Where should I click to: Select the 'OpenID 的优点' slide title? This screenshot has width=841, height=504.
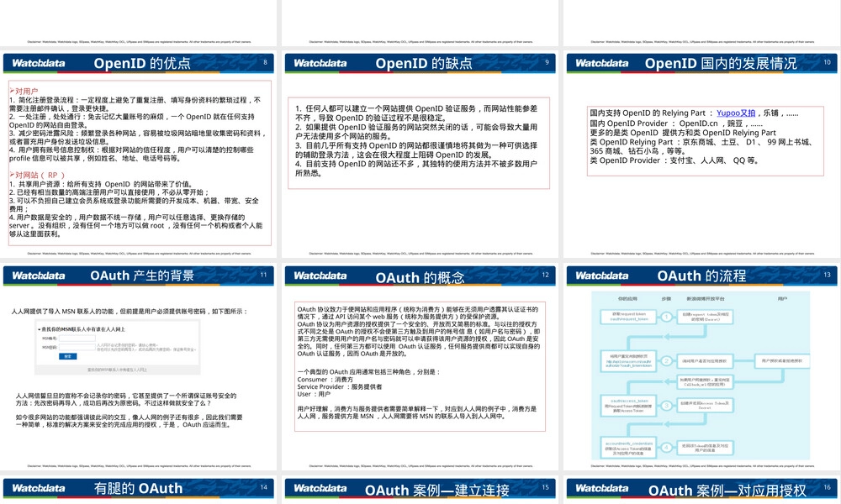(142, 63)
